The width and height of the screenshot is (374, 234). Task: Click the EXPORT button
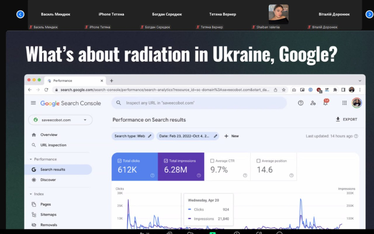(x=346, y=119)
